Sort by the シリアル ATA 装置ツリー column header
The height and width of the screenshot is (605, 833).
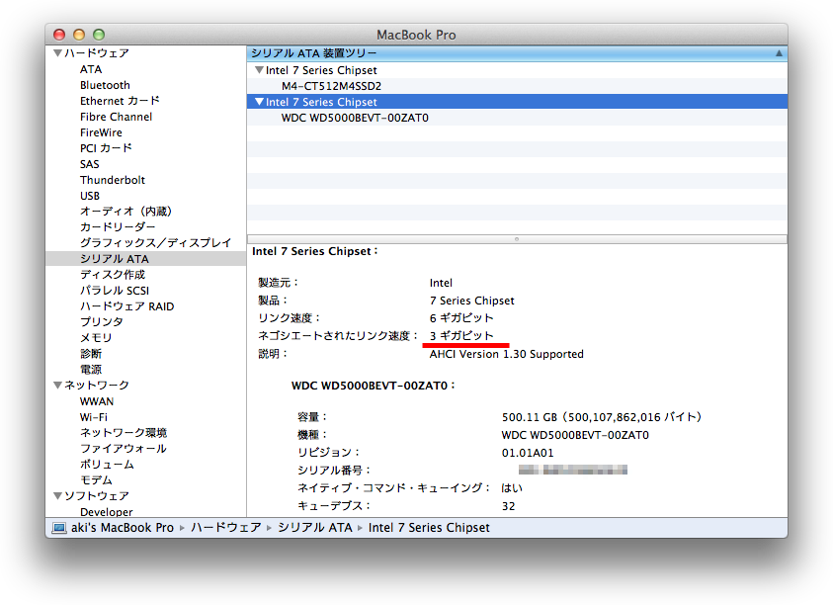click(x=517, y=53)
